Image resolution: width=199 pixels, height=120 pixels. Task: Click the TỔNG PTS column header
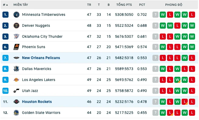[x=124, y=5]
